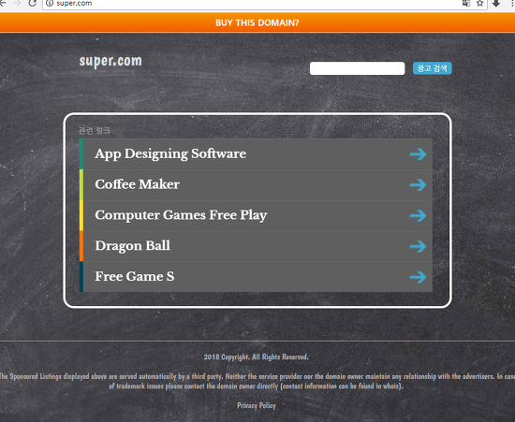Click arrow icon on App Designing Software row
Screen dimensions: 515x422
(x=419, y=153)
